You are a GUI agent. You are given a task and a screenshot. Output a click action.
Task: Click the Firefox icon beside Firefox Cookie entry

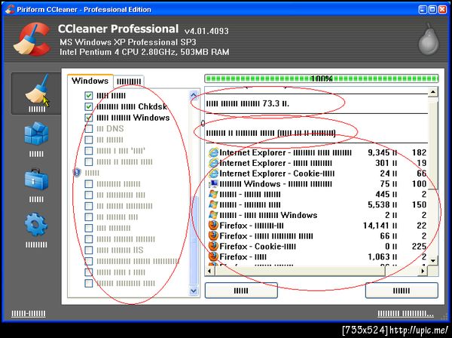(213, 246)
